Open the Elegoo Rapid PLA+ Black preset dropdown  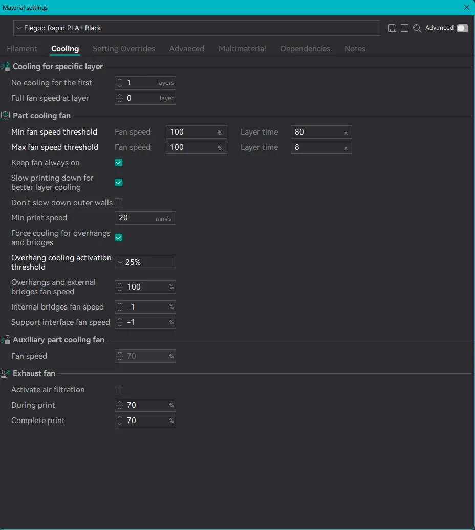coord(197,28)
